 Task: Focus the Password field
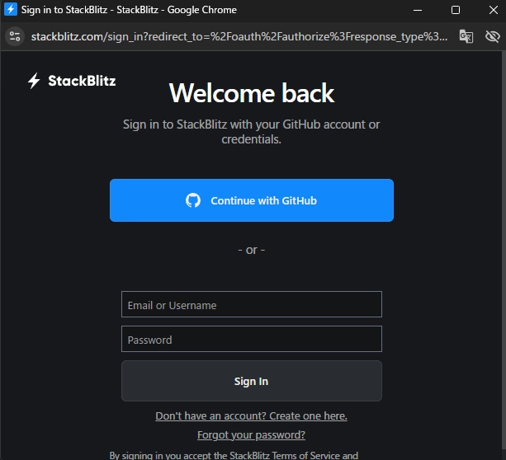coord(252,339)
